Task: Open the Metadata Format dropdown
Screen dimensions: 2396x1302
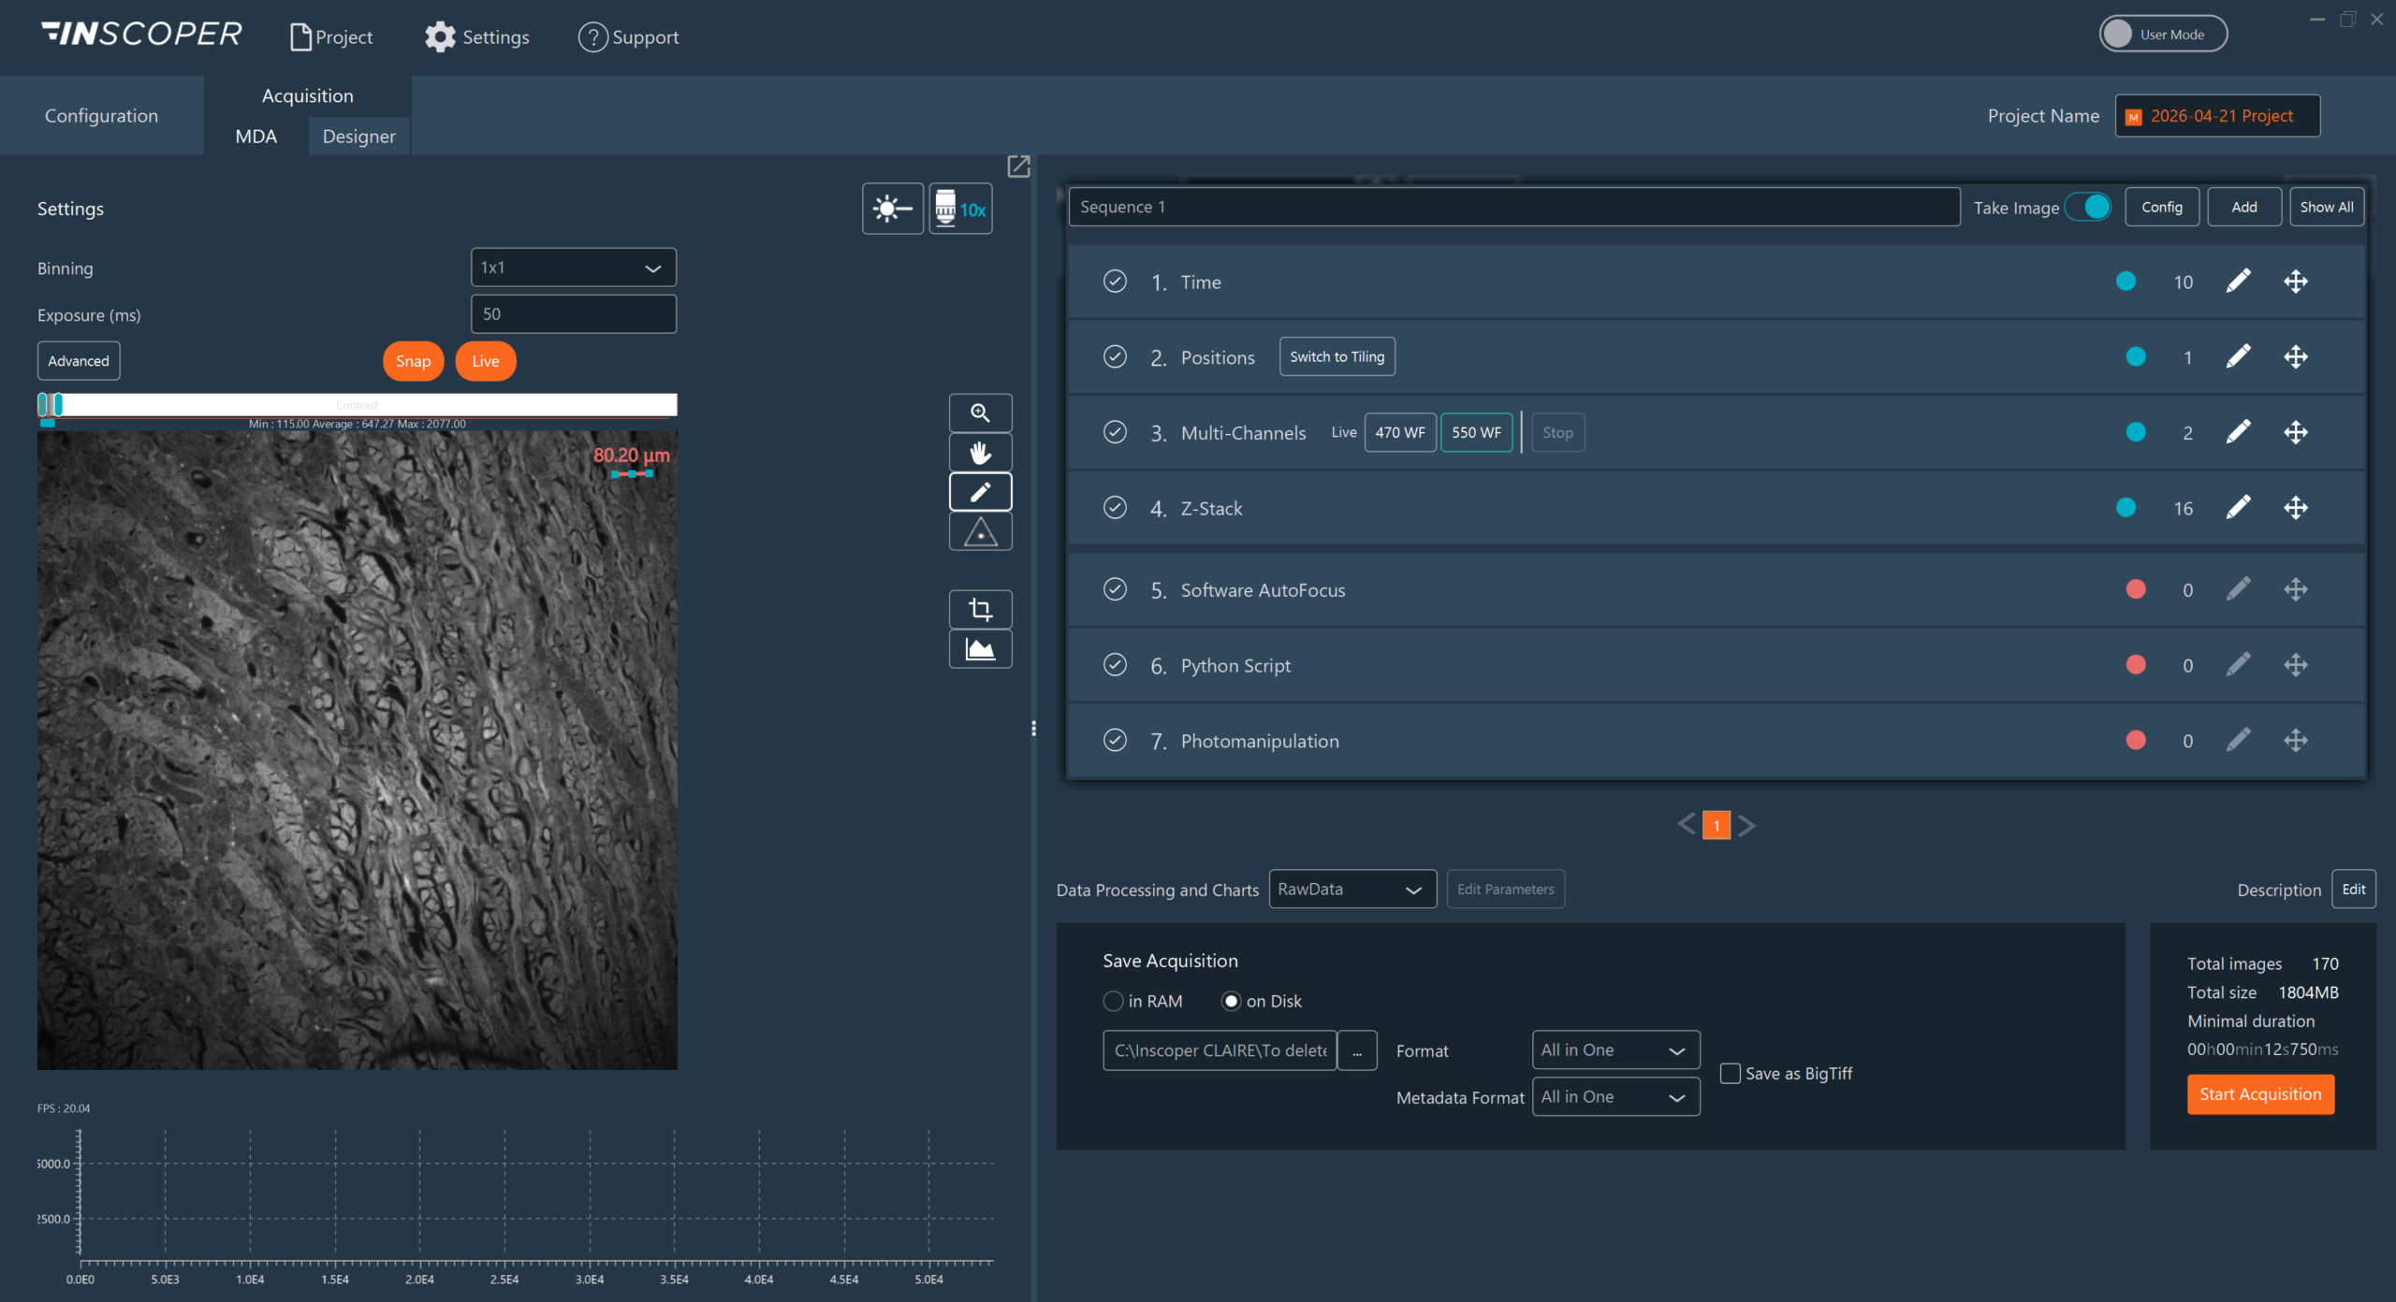Action: pos(1615,1096)
